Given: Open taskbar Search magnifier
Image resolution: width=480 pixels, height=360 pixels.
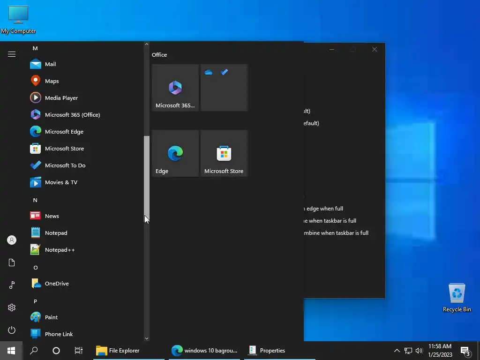Looking at the screenshot, I should [x=34, y=351].
